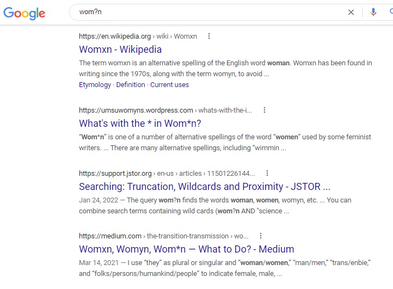This screenshot has width=393, height=289.
Task: Open the three-dot menu for the Wikipedia result
Action: click(x=208, y=36)
